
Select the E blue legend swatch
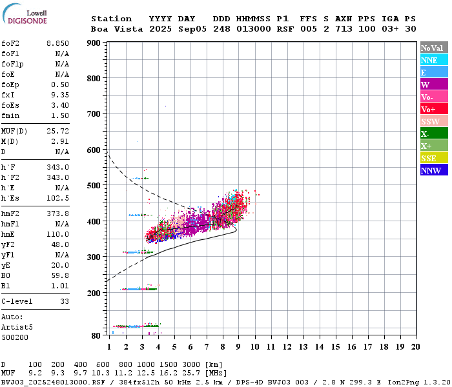tap(434, 72)
